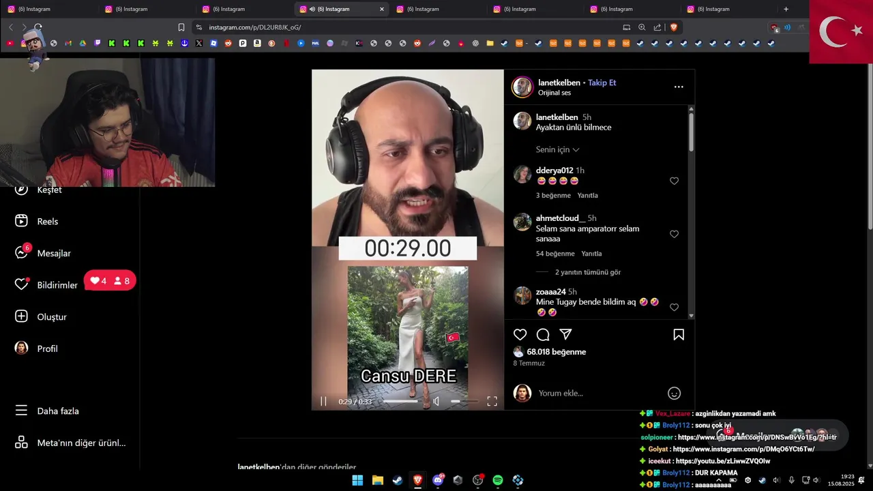Open Mesajlar in sidebar
This screenshot has height=491, width=873.
point(43,253)
